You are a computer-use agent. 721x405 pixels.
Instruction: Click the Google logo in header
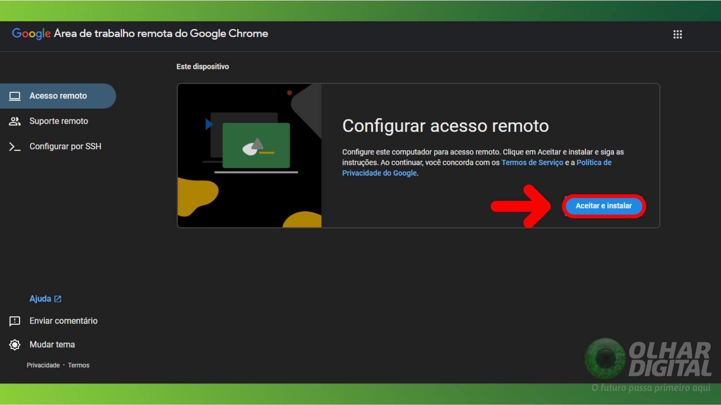pos(31,33)
